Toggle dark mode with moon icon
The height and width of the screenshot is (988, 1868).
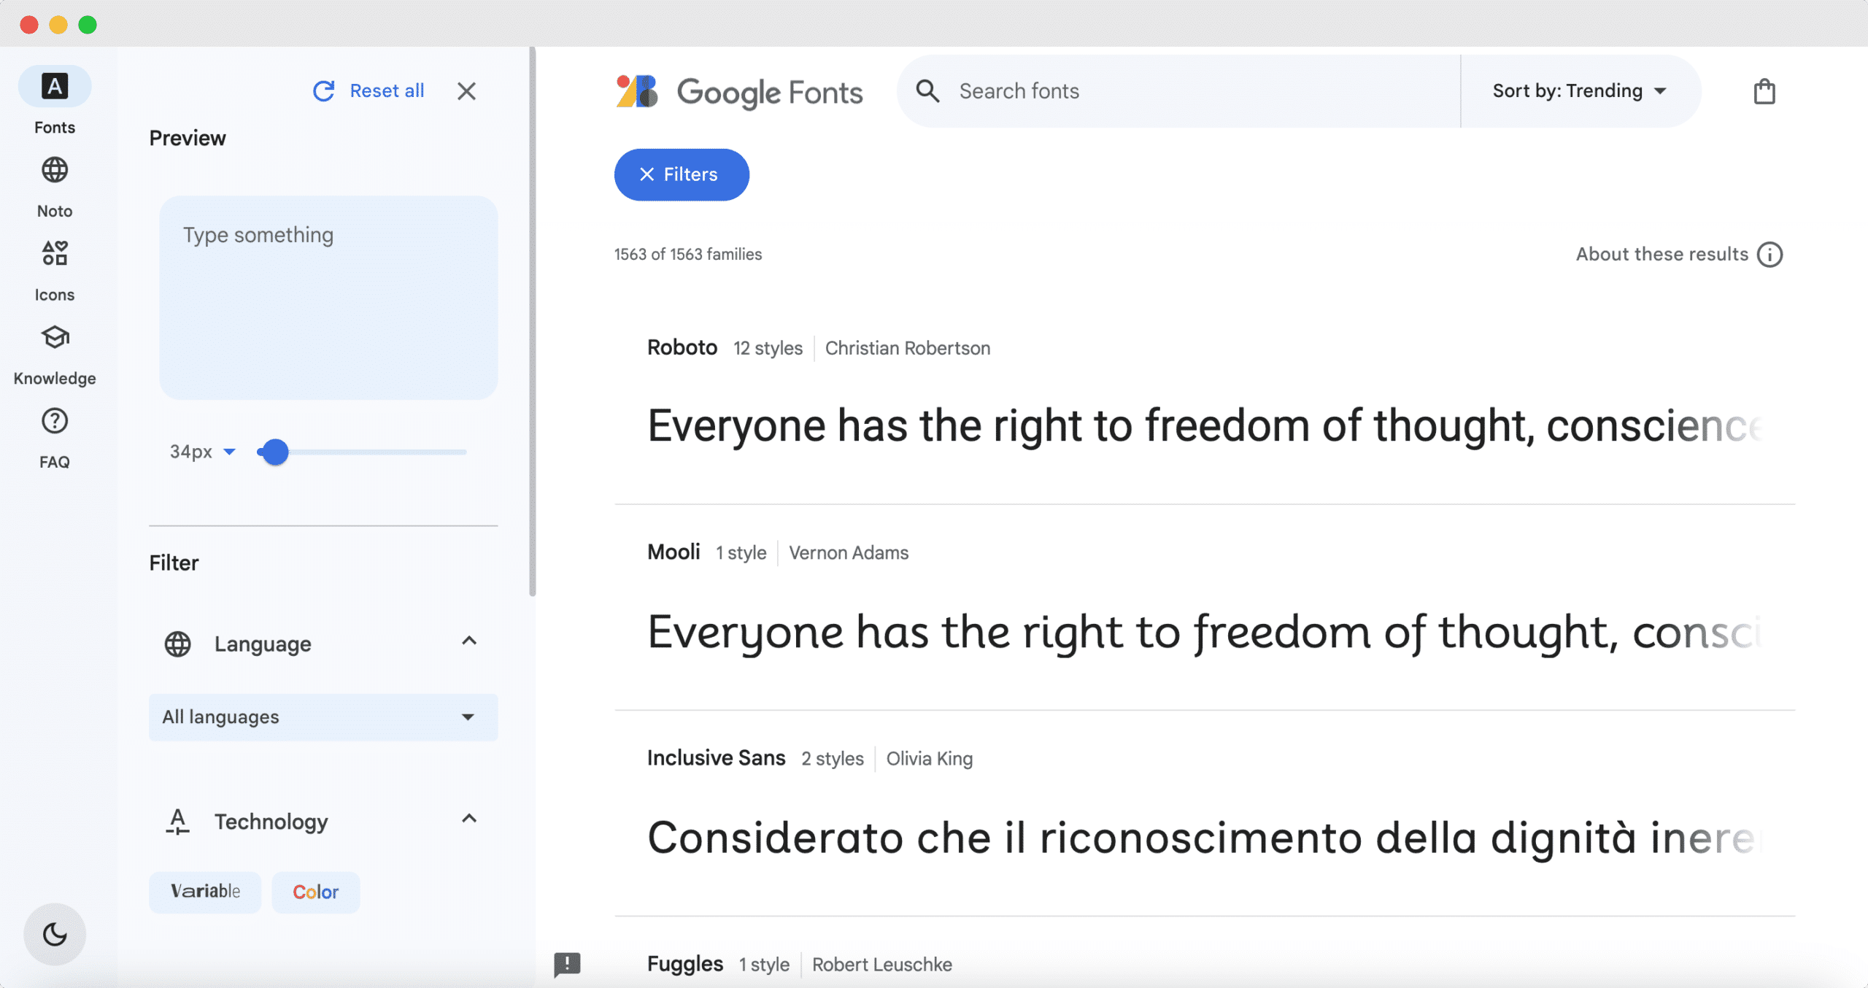(x=55, y=934)
